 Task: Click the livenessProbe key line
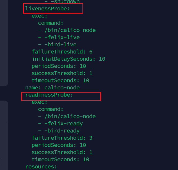pos(47,9)
